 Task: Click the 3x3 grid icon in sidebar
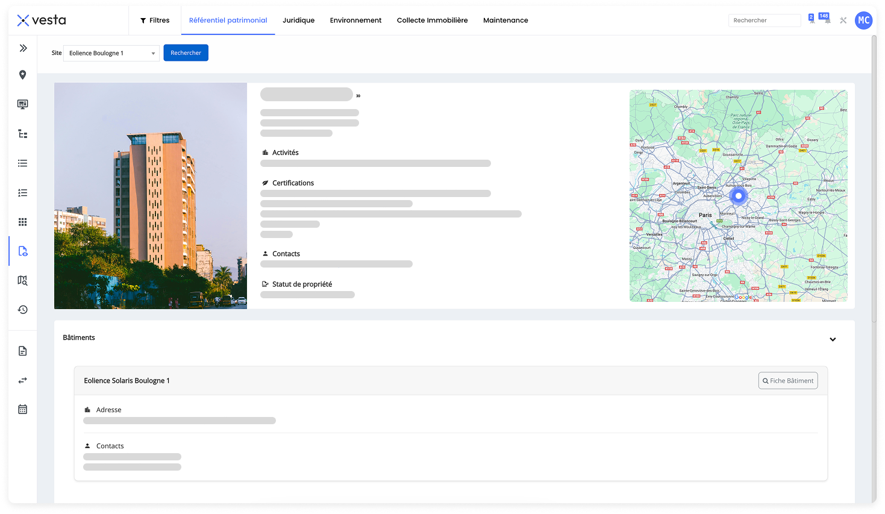tap(23, 222)
